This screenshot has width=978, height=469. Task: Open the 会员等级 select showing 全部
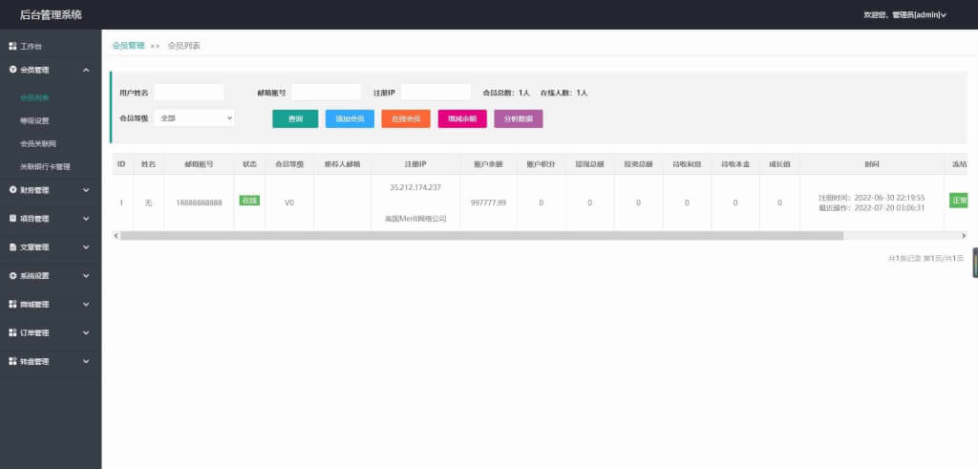pos(194,117)
